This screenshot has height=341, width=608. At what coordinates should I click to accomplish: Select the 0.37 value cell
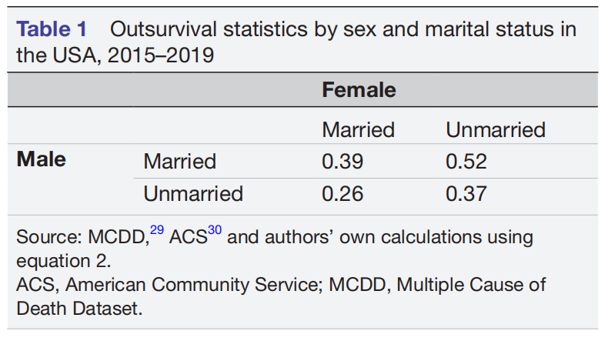coord(466,193)
